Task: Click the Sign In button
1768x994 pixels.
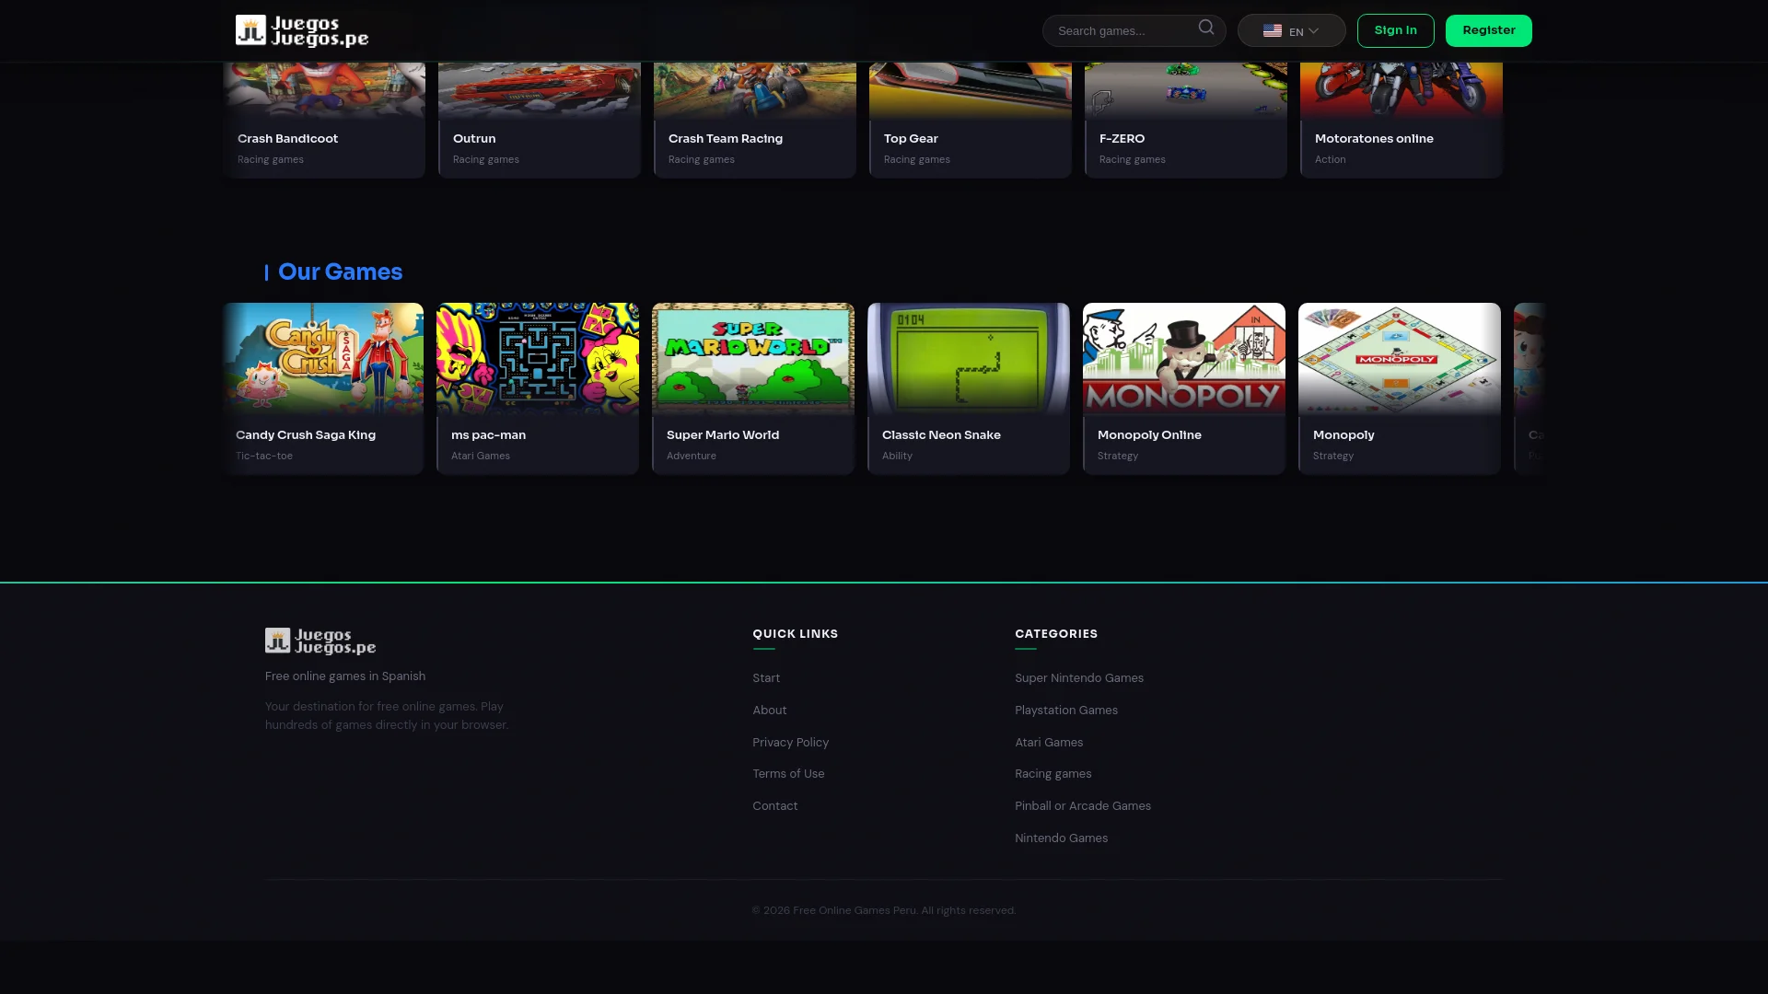Action: coord(1395,30)
